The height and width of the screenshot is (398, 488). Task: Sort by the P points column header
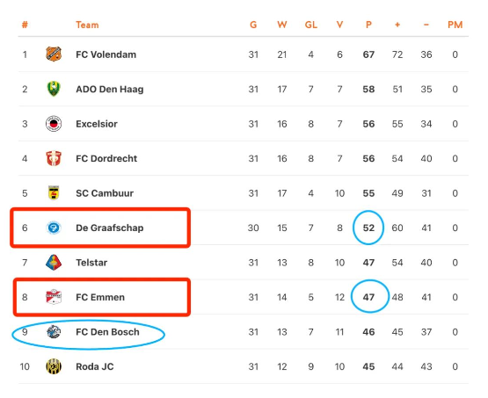(x=368, y=25)
